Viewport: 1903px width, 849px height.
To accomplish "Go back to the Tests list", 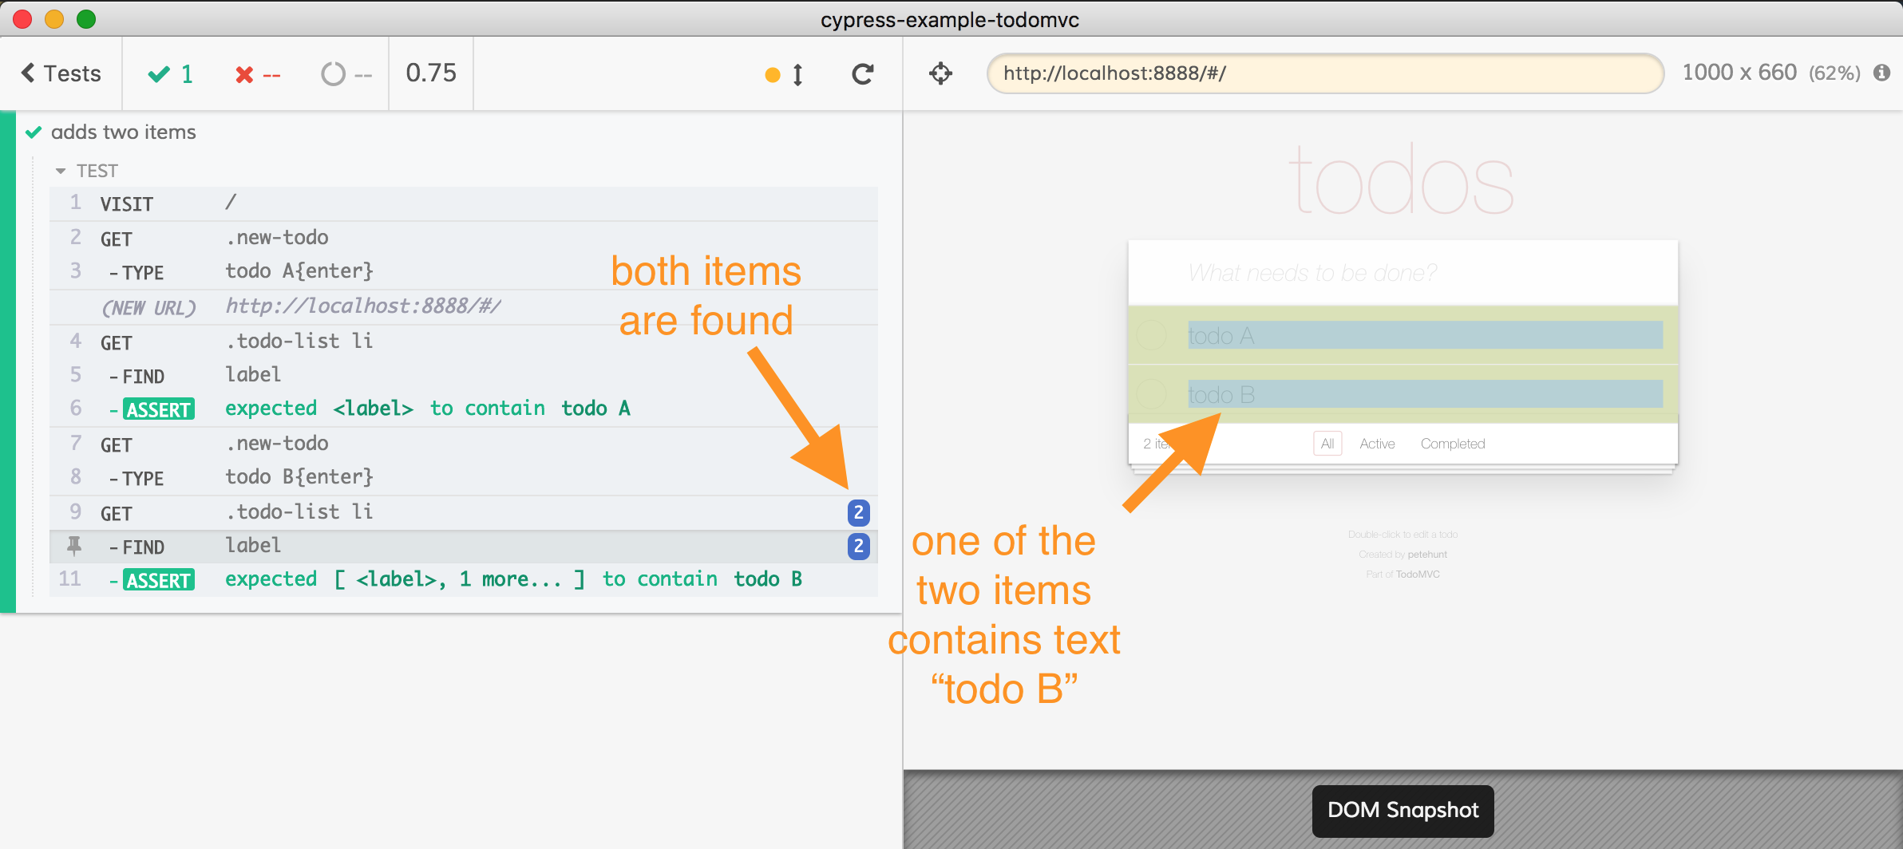I will (x=61, y=73).
